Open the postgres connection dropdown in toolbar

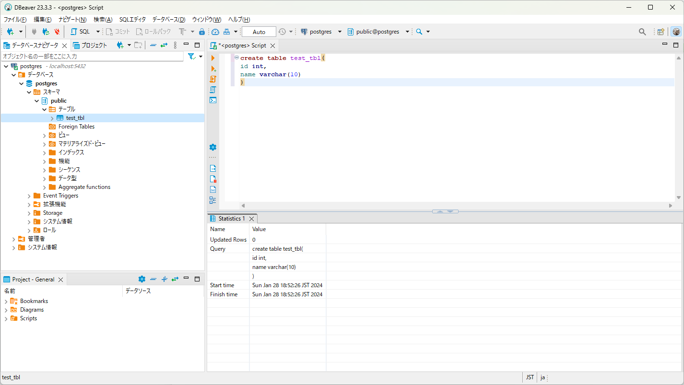point(340,31)
